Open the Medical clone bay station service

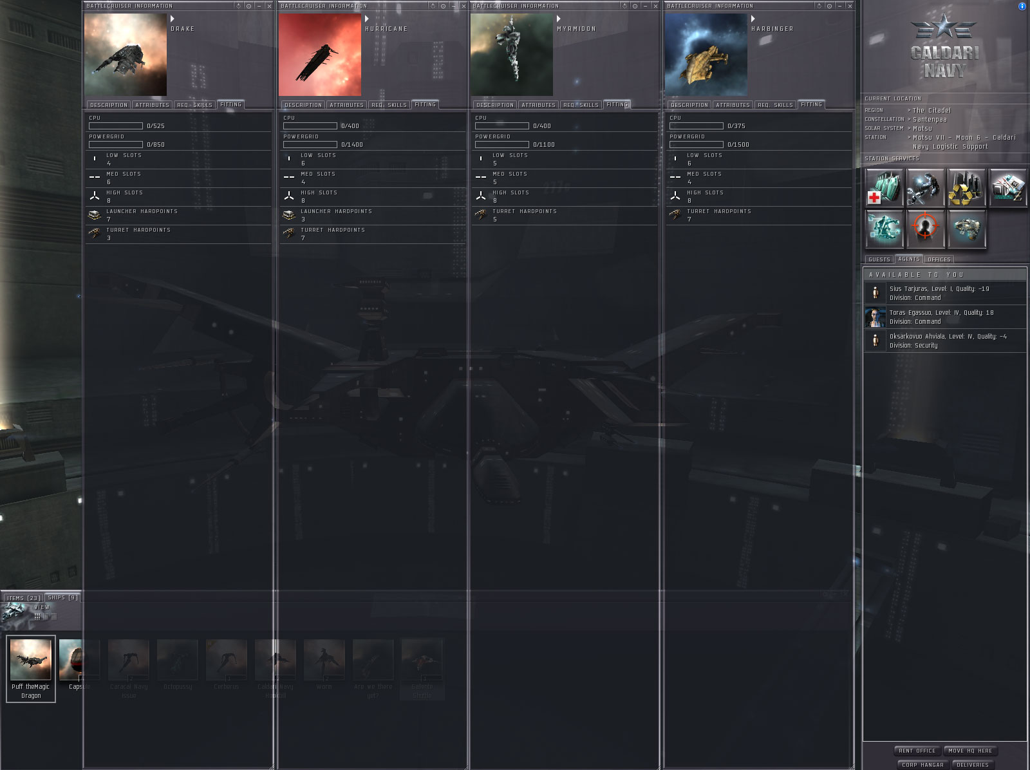885,187
